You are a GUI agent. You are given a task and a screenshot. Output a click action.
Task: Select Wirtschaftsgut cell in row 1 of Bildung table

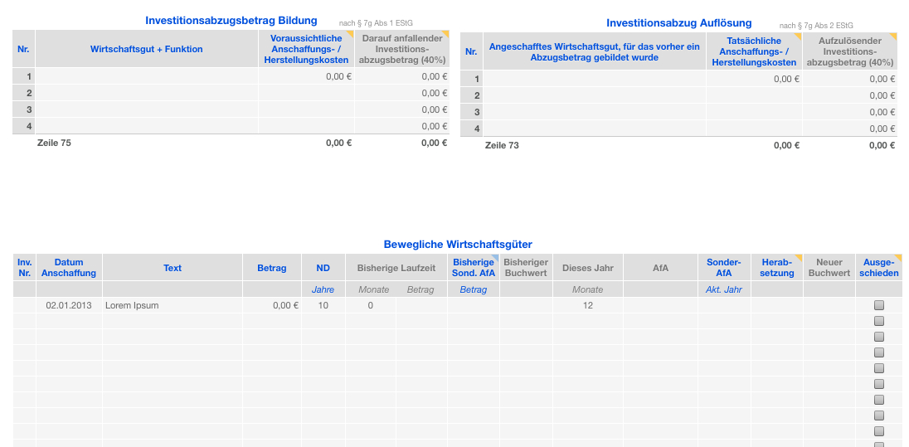pyautogui.click(x=147, y=76)
